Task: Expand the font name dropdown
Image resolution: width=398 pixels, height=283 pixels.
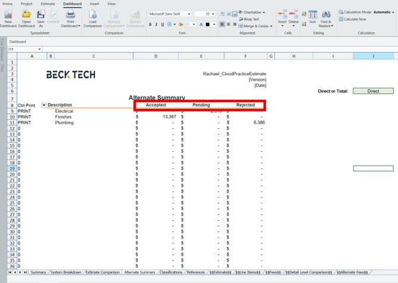Action: coord(189,14)
